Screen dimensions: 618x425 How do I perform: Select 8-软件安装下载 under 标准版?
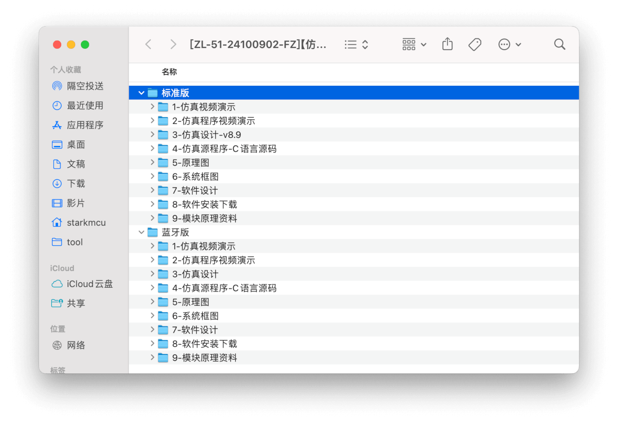click(354, 204)
